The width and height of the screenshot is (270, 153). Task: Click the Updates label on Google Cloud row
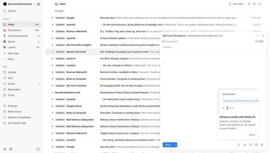(x=60, y=106)
